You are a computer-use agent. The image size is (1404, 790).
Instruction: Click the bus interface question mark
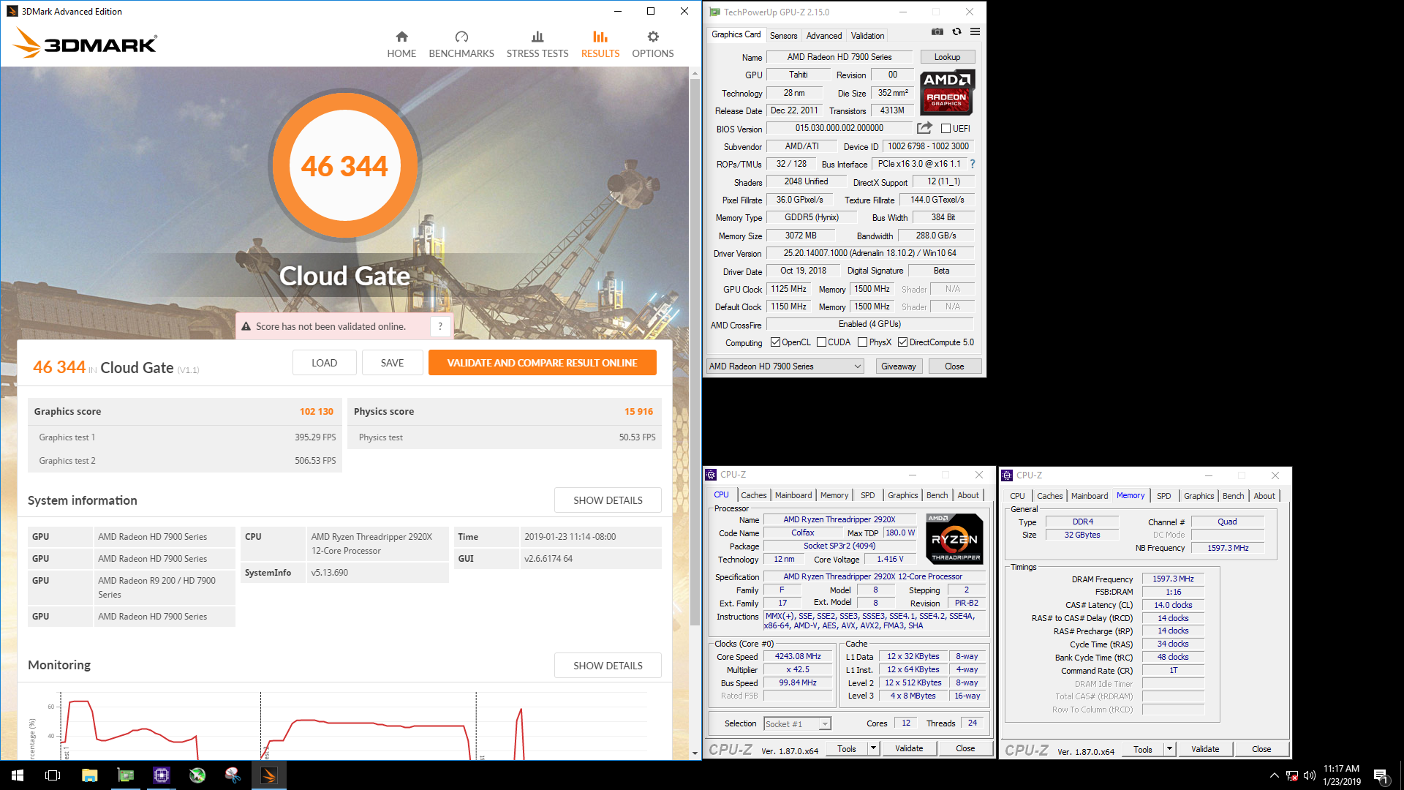973,164
